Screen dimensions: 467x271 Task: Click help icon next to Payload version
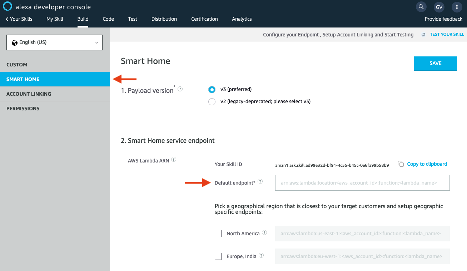[180, 89]
